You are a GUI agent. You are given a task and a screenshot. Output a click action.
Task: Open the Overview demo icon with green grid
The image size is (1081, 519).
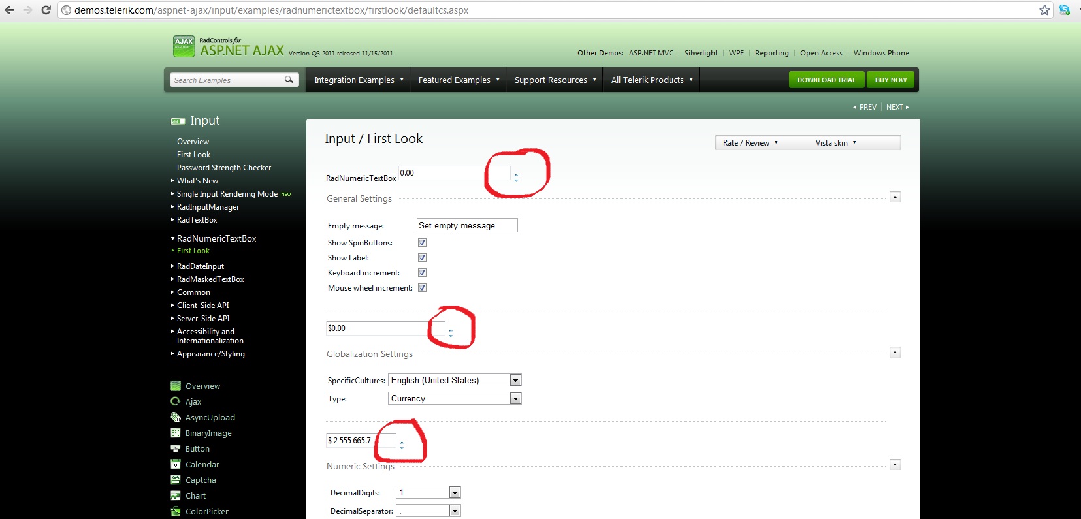(176, 386)
